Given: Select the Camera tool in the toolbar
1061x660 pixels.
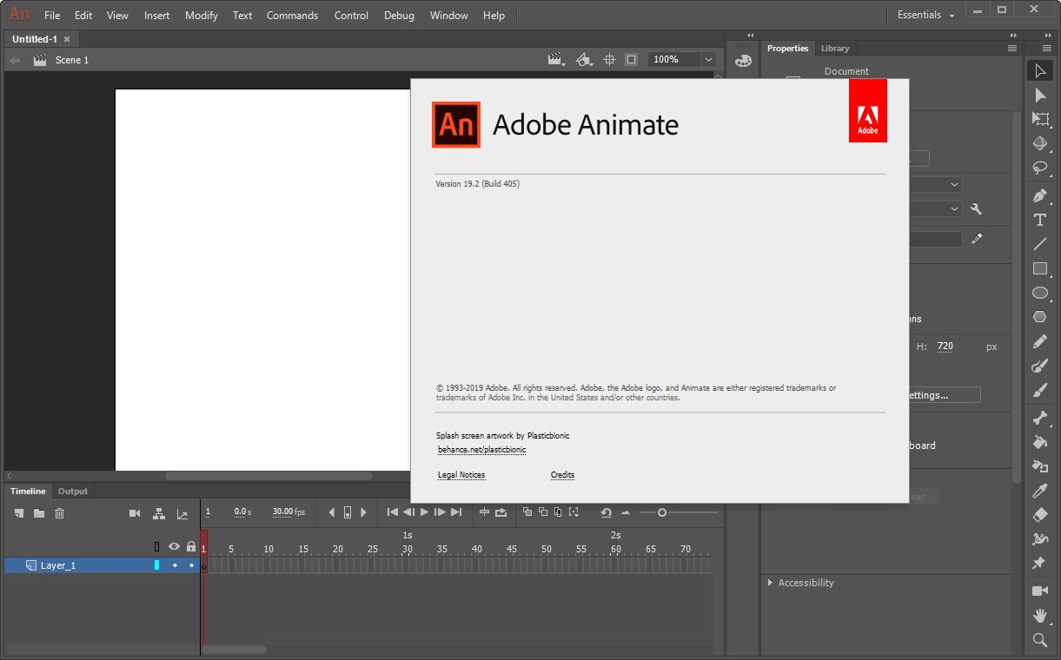Looking at the screenshot, I should (x=1040, y=591).
